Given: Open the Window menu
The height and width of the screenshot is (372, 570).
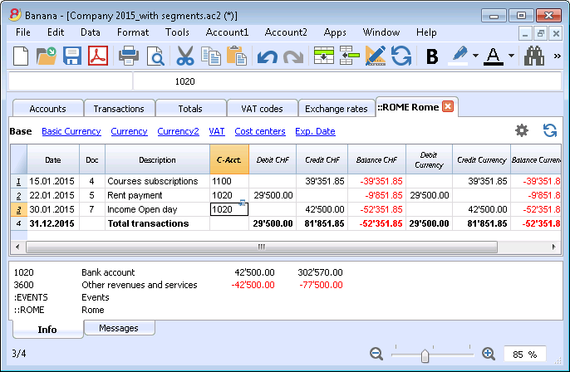Looking at the screenshot, I should click(381, 32).
